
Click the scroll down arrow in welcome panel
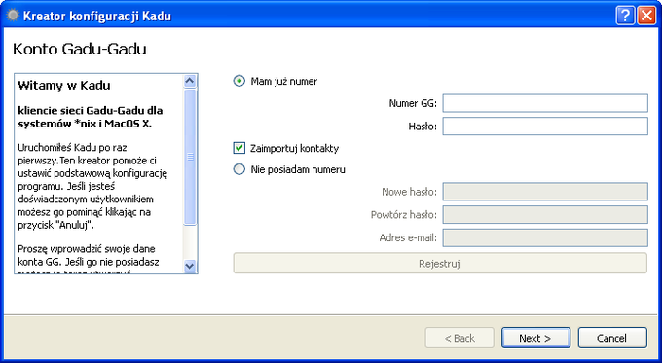pyautogui.click(x=190, y=266)
